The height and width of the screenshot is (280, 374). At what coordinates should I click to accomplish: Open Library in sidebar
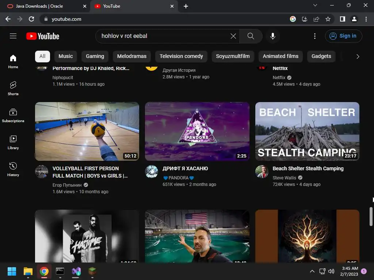coord(13,143)
